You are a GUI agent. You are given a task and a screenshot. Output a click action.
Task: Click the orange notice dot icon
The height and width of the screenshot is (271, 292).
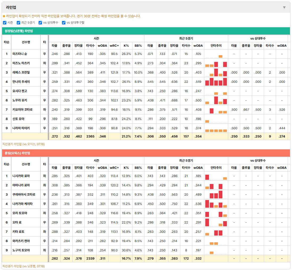click(x=4, y=16)
